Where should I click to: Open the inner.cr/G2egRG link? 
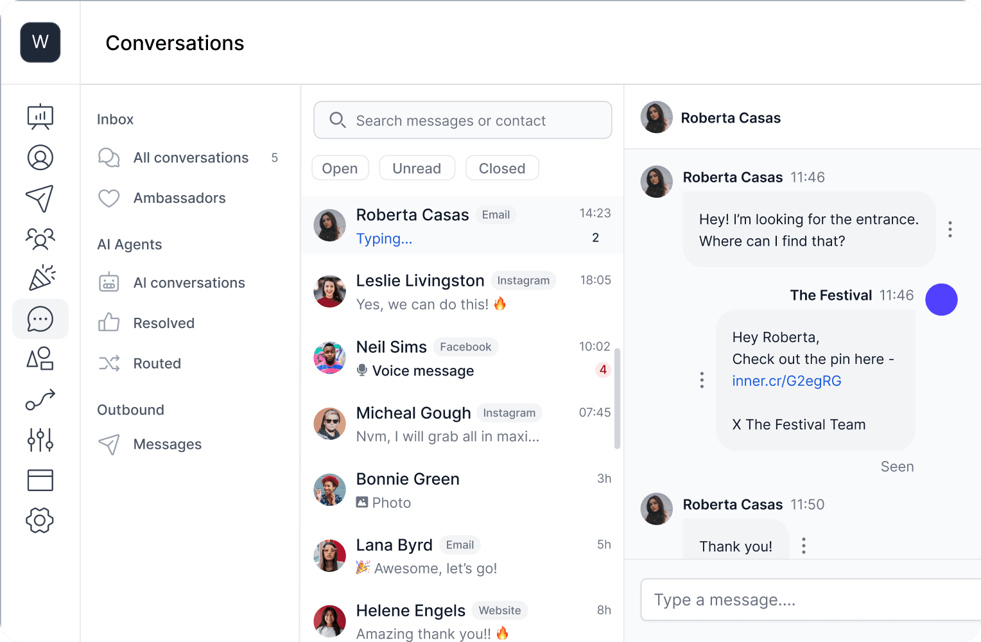click(x=786, y=381)
